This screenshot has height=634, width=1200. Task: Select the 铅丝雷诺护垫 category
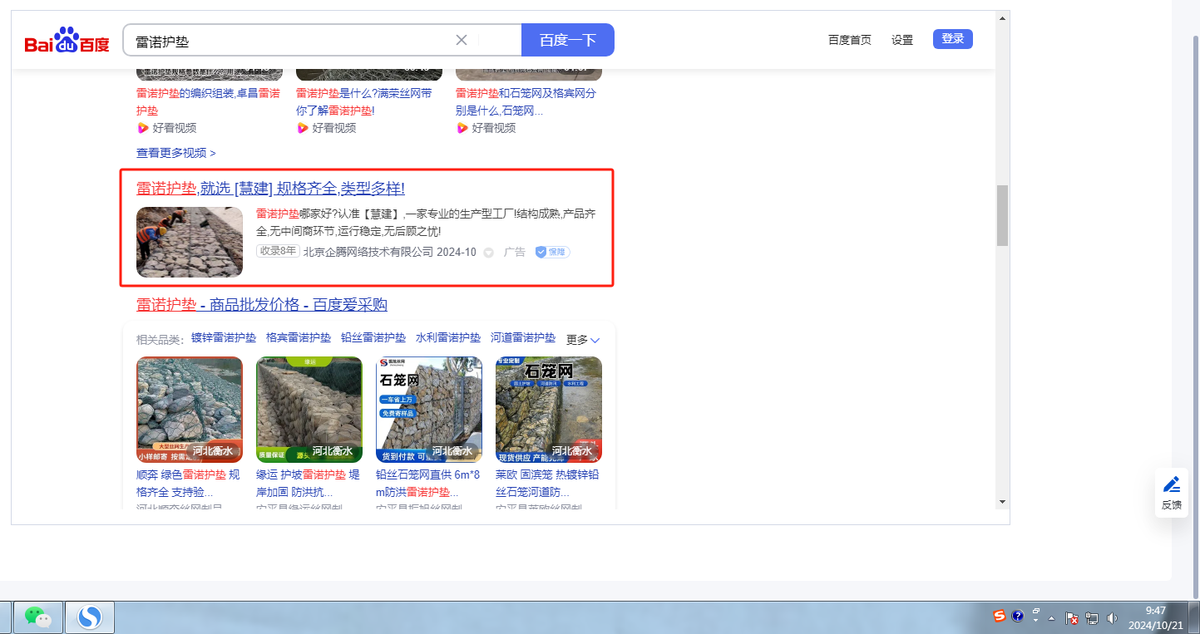pyautogui.click(x=373, y=338)
